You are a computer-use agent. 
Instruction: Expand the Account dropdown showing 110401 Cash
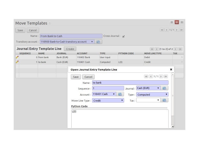pyautogui.click(x=114, y=94)
